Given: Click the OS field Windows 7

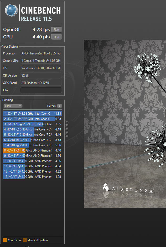Looking at the screenshot, I should coord(41,68).
